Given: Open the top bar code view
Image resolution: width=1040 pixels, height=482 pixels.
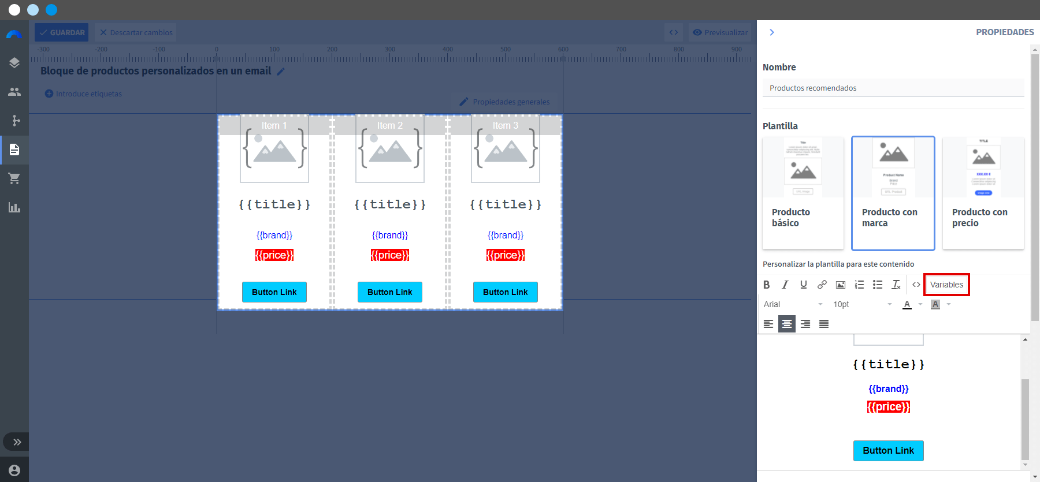Looking at the screenshot, I should click(x=674, y=32).
